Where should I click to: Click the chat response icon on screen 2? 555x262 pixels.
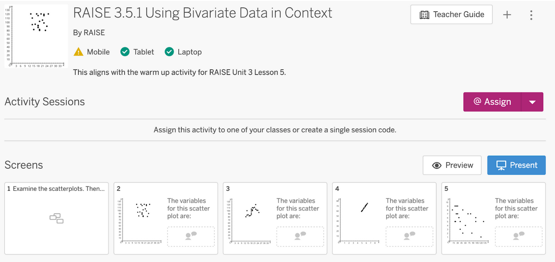tap(191, 236)
